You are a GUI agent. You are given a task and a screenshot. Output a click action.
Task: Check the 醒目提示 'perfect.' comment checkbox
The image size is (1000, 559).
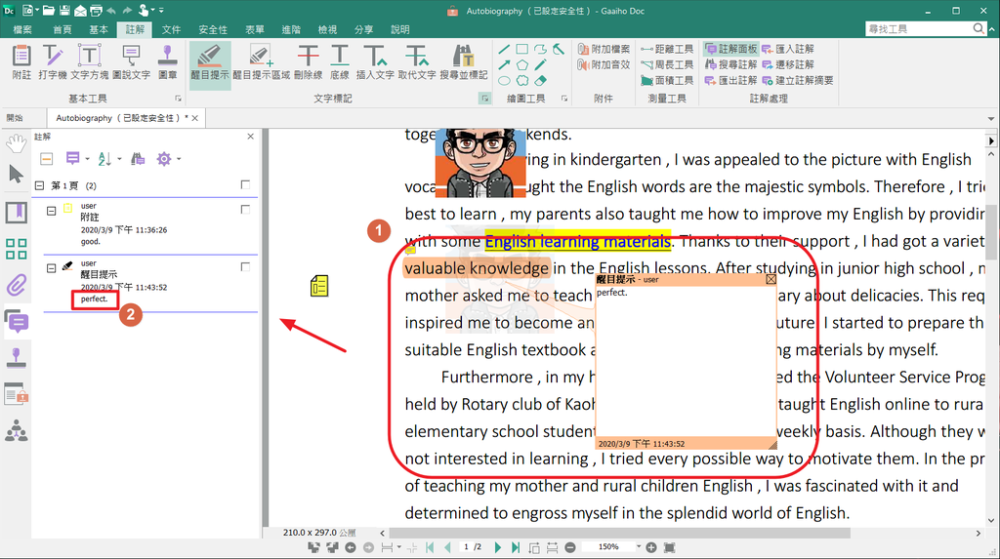click(x=245, y=266)
